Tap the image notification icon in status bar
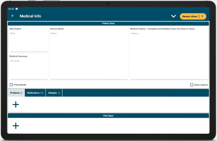Screen dimensions: 217x141 (x=17, y=9)
